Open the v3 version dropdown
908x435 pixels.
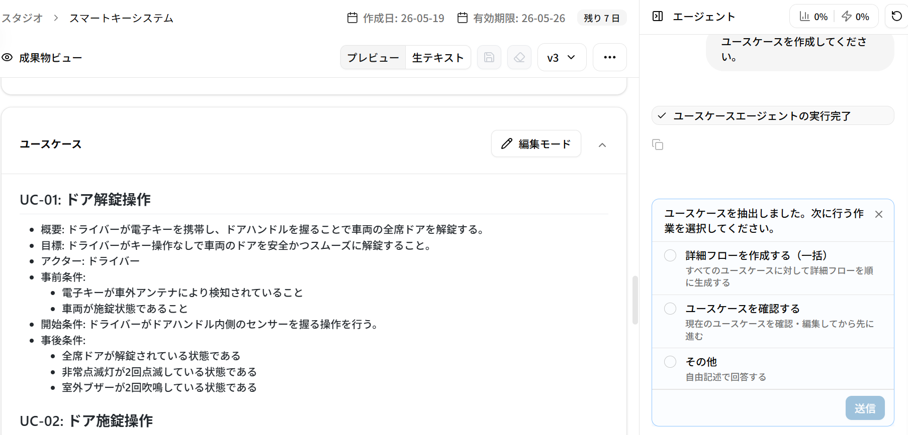pos(562,57)
